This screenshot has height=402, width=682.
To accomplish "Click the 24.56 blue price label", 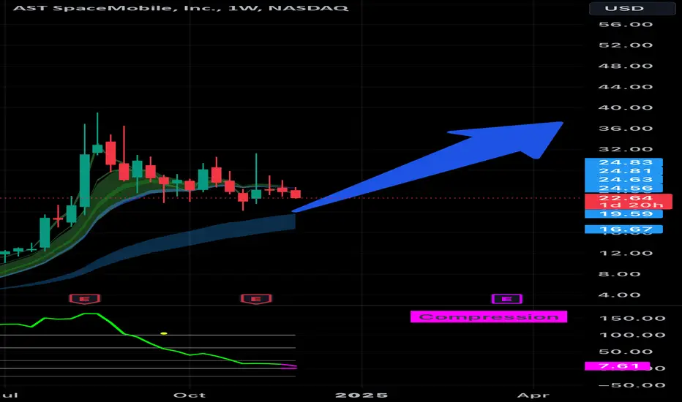I will pyautogui.click(x=623, y=188).
